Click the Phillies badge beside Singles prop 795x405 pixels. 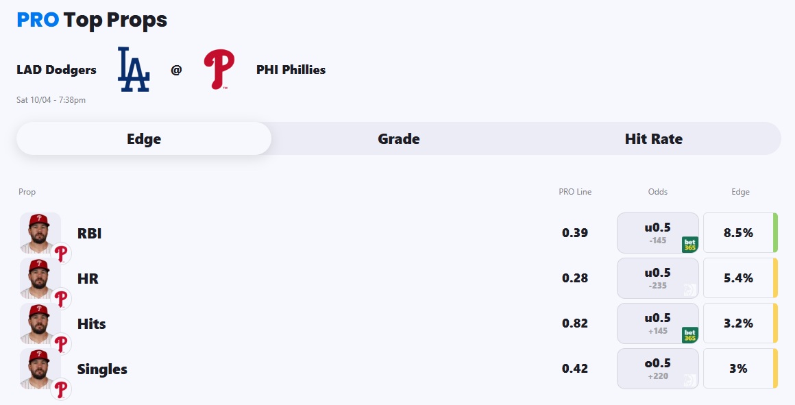click(x=62, y=390)
